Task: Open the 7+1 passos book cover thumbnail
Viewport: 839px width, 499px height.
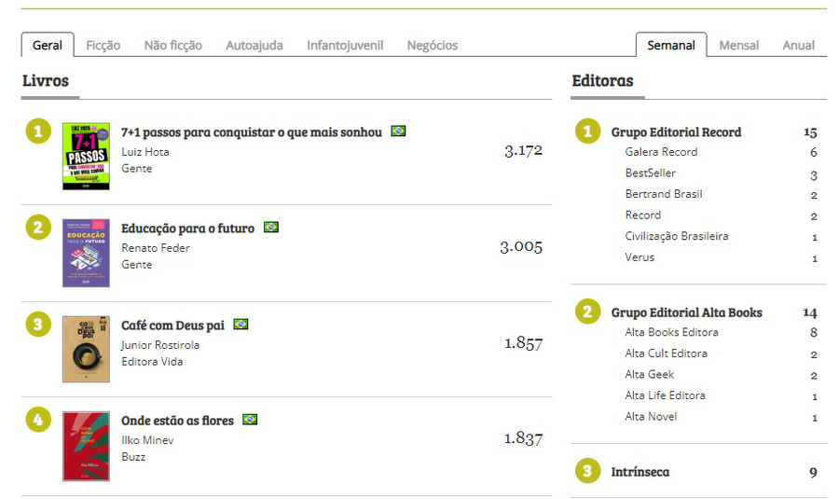Action: tap(86, 157)
